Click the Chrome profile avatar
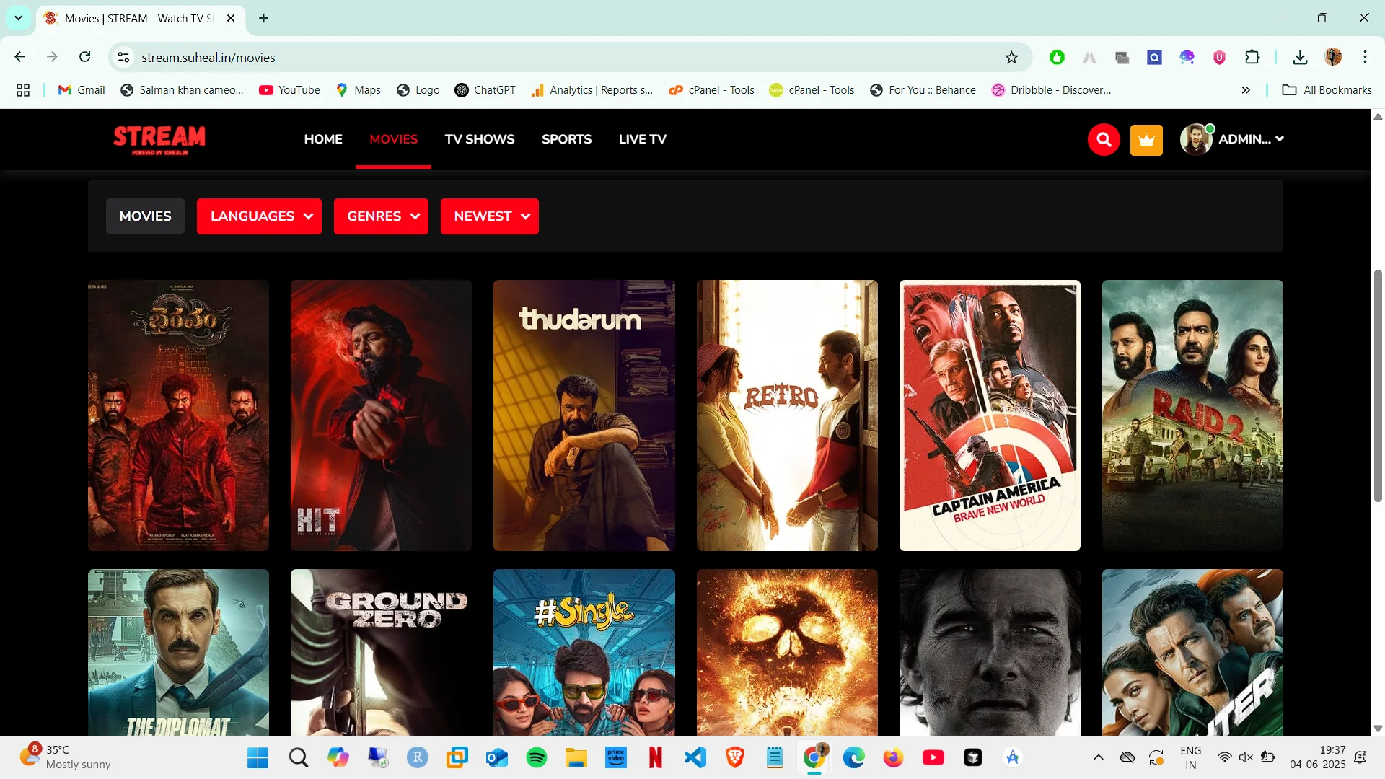Screen dimensions: 1385x779 (1333, 57)
